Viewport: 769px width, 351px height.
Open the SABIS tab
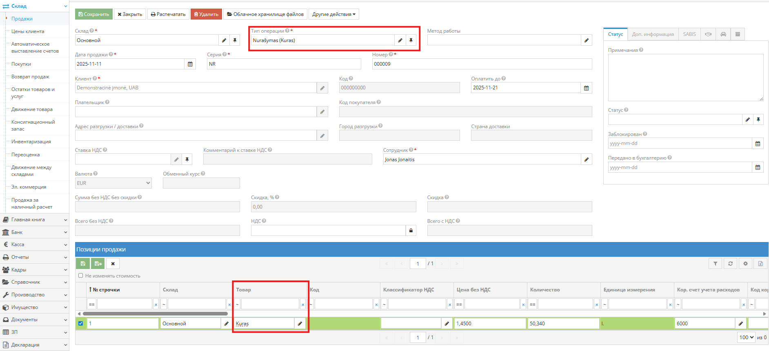[689, 34]
